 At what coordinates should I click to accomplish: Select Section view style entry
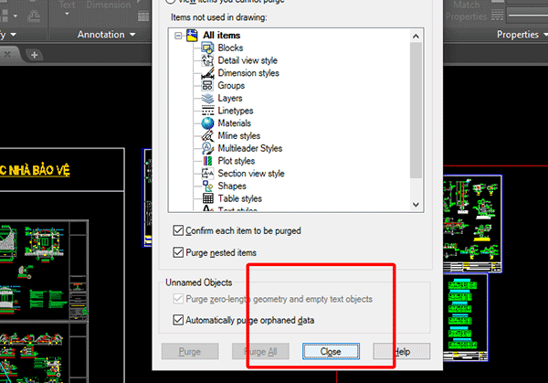pyautogui.click(x=251, y=174)
